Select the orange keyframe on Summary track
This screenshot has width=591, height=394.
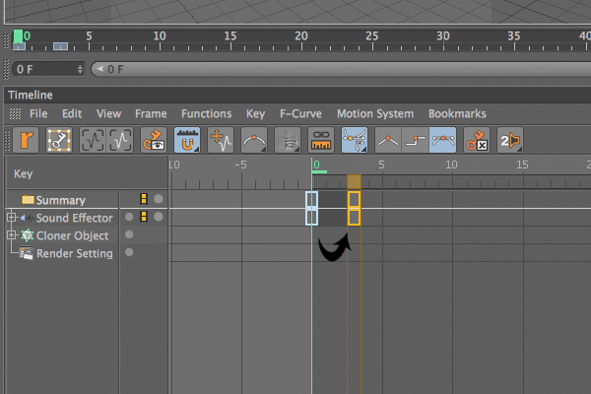pos(354,199)
